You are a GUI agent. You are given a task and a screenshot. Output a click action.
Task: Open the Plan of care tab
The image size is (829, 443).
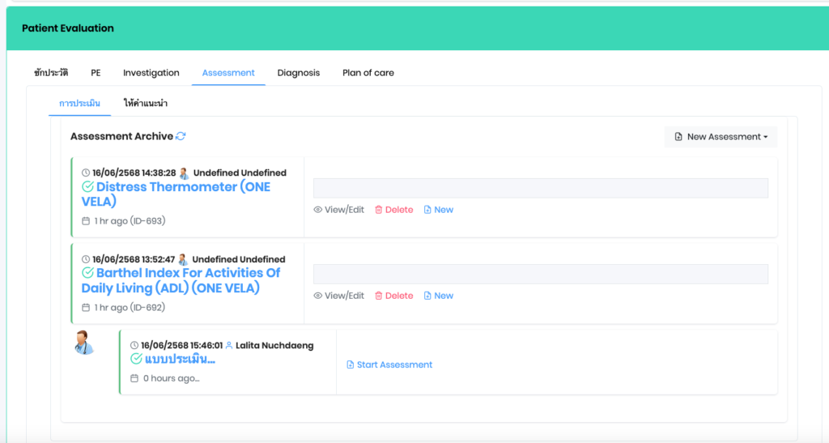click(x=368, y=73)
